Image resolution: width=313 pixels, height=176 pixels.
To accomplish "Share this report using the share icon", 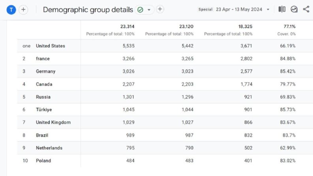I will click(x=306, y=9).
